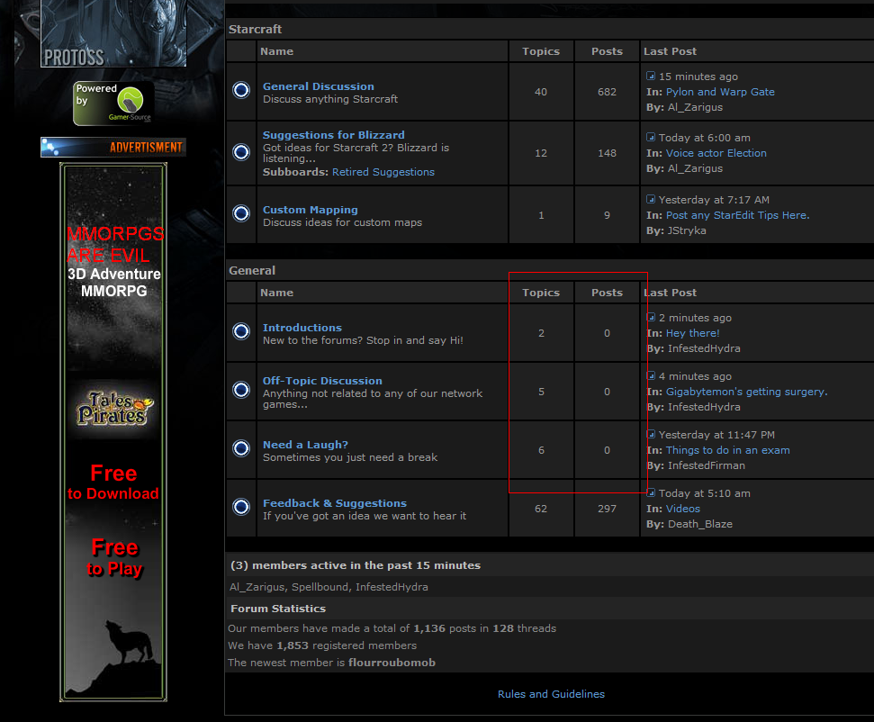874x722 pixels.
Task: Open 'Post any StarEdit Tips Here.' thread
Action: tap(737, 215)
